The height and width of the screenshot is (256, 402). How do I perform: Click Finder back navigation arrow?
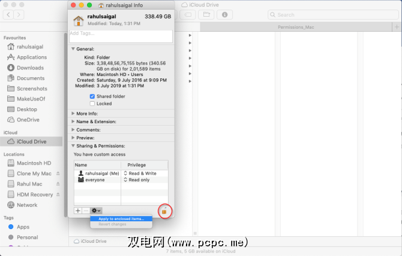8,14
